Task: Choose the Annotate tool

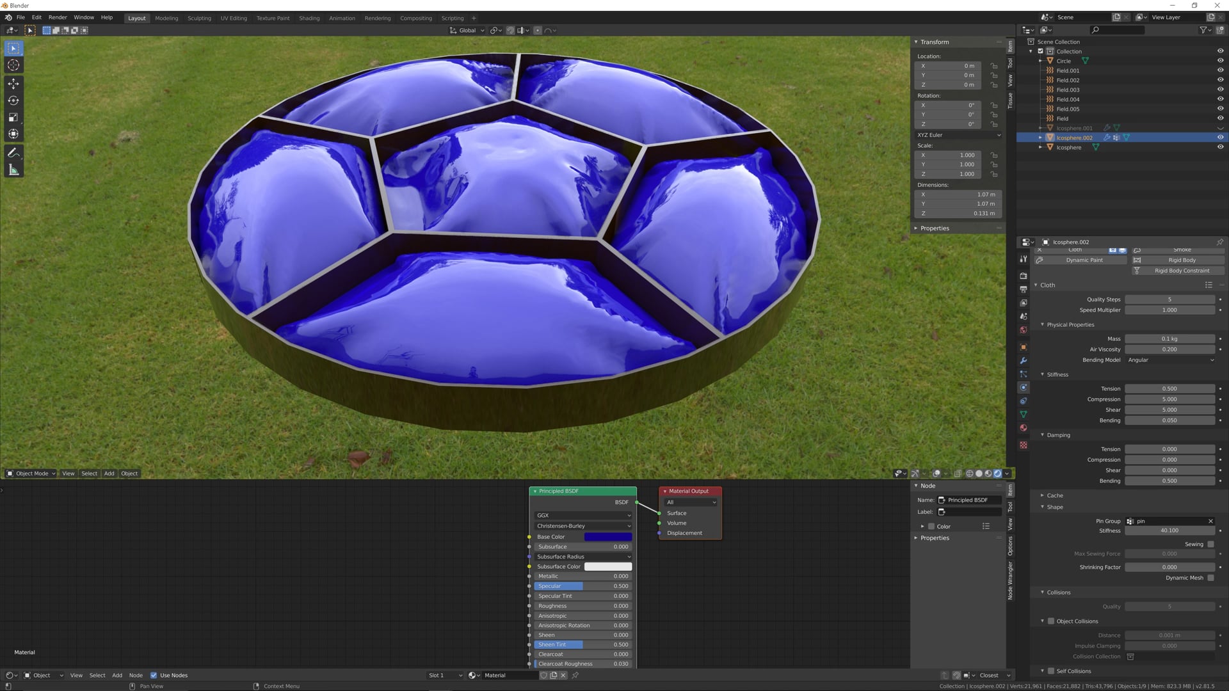Action: [13, 152]
